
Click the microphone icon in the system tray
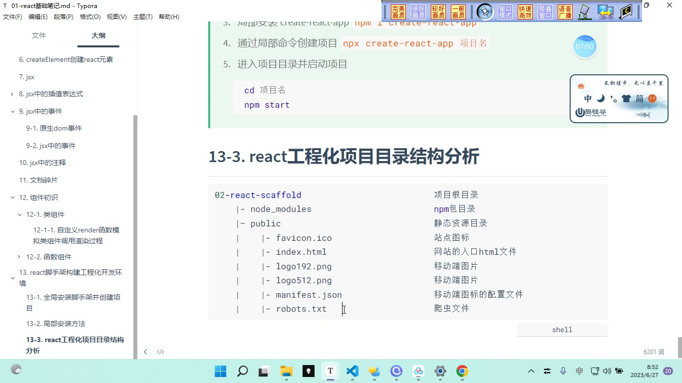pos(563,371)
